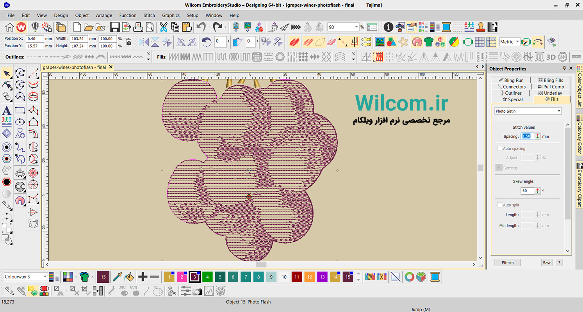
Task: Click the thread spool icon in the top toolbar
Action: point(446,27)
